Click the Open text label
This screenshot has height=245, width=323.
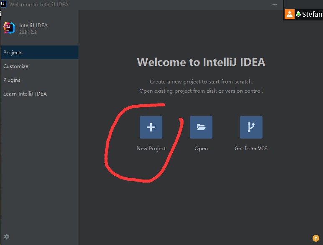pyautogui.click(x=201, y=149)
